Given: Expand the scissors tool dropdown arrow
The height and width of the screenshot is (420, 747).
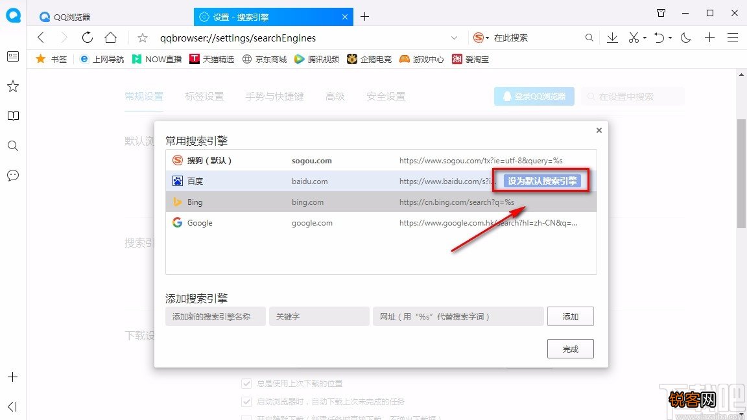Looking at the screenshot, I should [645, 38].
